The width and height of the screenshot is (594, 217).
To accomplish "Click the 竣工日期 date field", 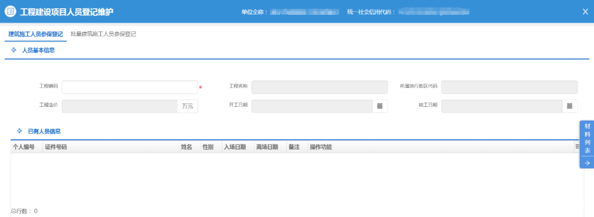I will click(x=502, y=106).
